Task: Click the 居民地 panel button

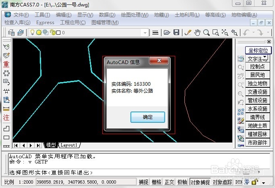Action: pos(257,75)
